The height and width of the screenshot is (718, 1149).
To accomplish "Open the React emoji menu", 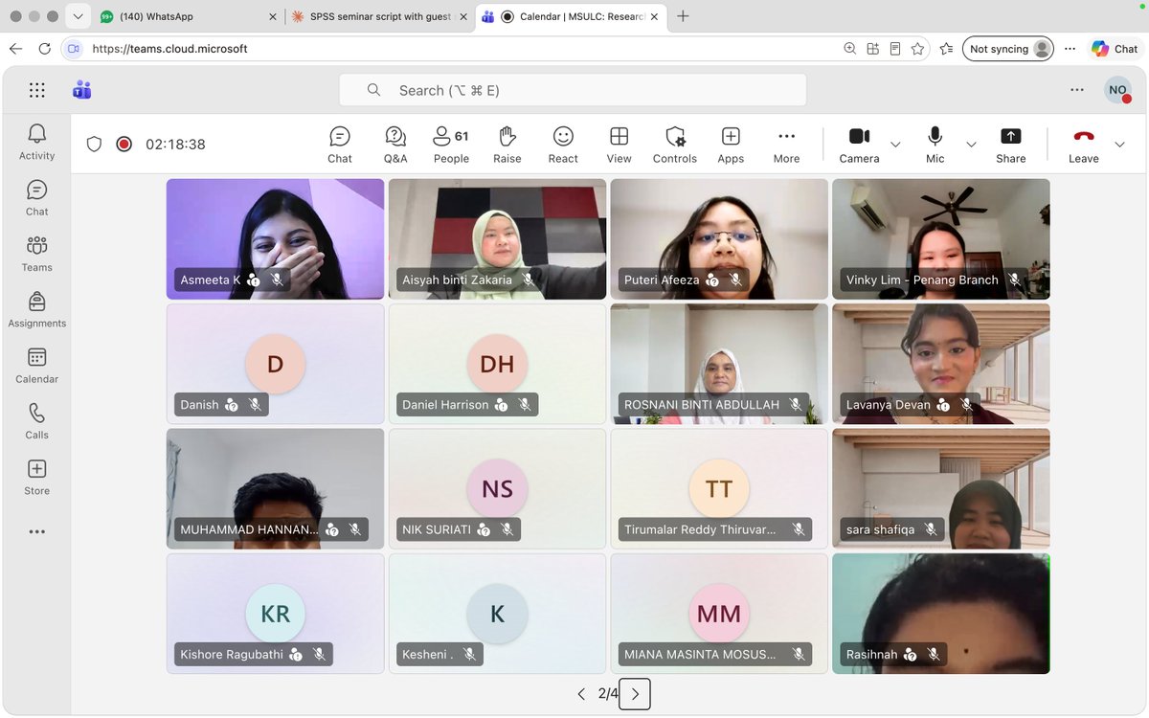I will point(563,145).
